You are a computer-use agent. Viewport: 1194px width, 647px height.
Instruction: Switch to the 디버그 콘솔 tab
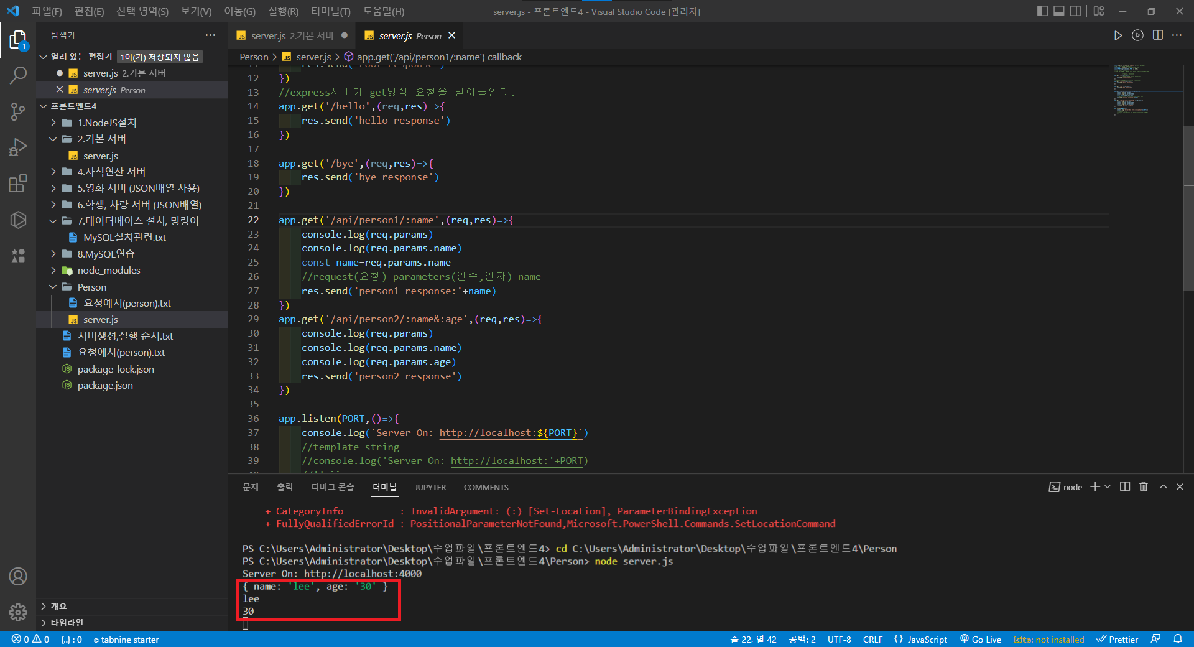coord(333,487)
